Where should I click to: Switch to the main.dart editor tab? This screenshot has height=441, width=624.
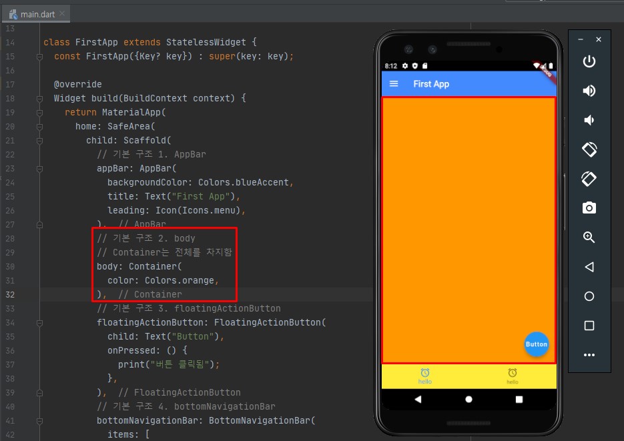tap(37, 14)
